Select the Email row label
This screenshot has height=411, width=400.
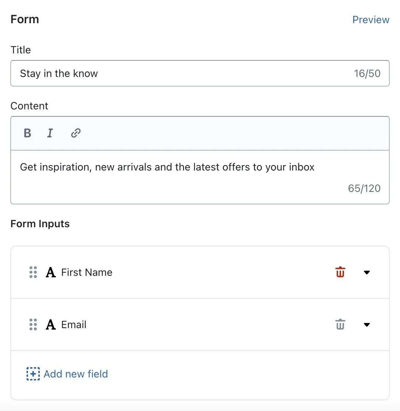point(74,324)
